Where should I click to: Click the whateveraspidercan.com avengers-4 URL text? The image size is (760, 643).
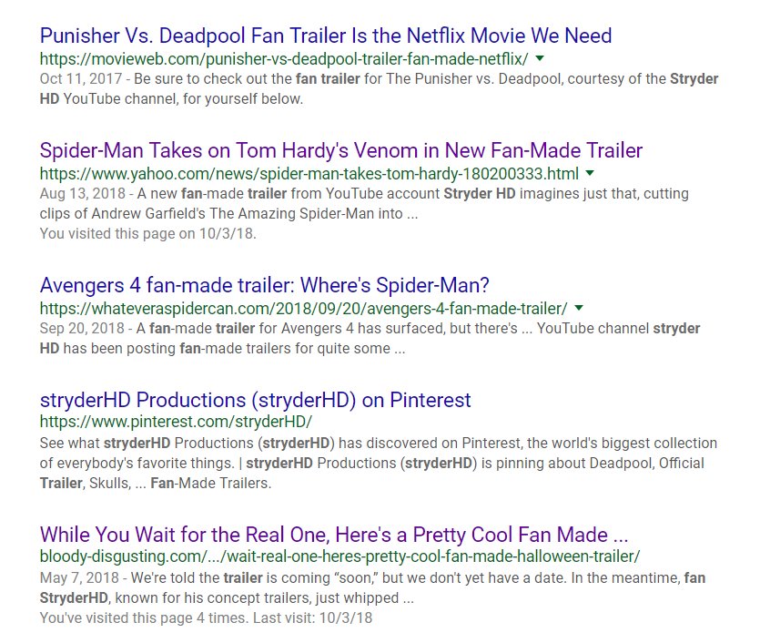(x=303, y=309)
